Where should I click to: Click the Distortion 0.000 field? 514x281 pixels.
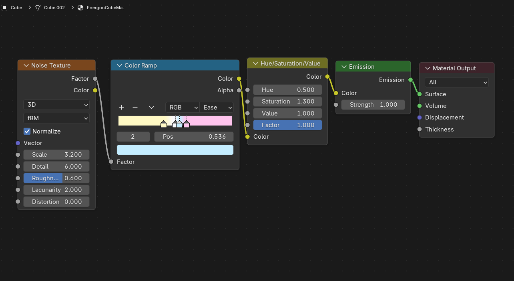click(56, 202)
